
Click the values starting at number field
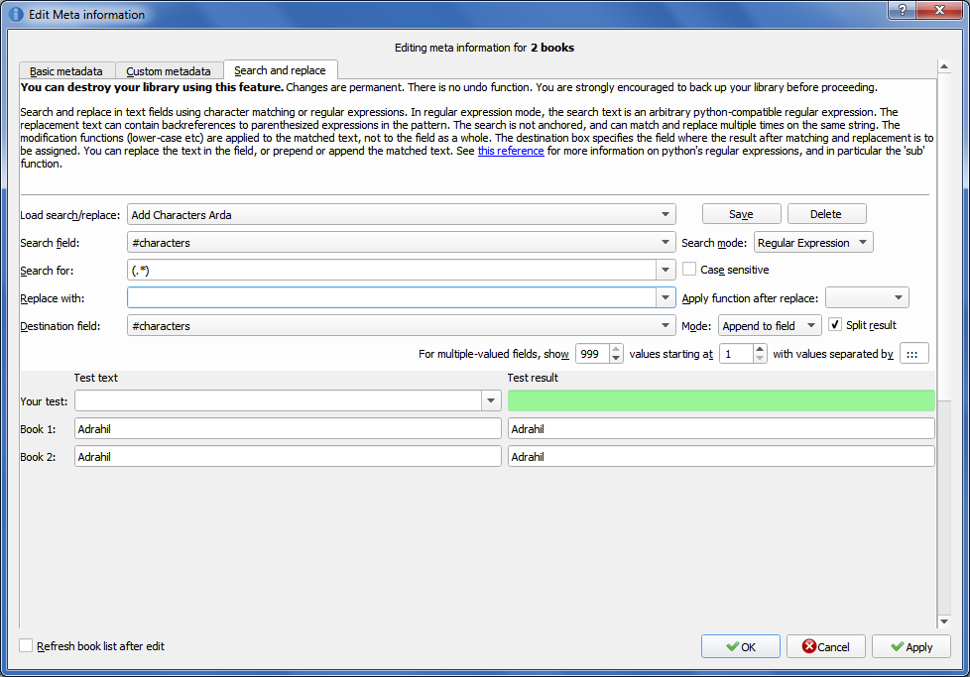736,354
